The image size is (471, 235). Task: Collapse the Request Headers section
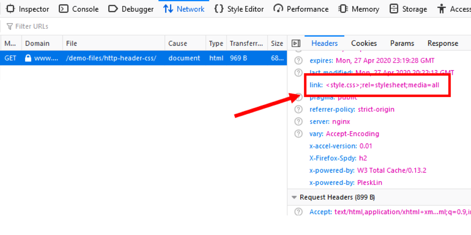click(294, 197)
